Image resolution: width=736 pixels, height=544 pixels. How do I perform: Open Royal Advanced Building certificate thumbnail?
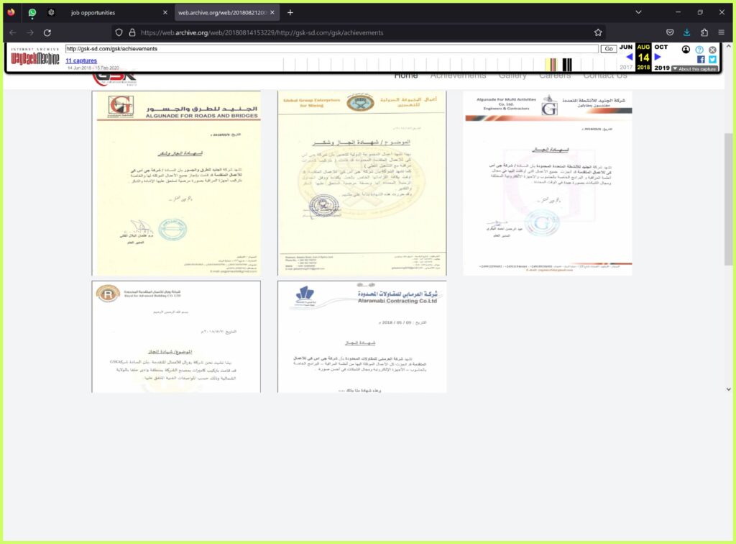click(x=176, y=336)
